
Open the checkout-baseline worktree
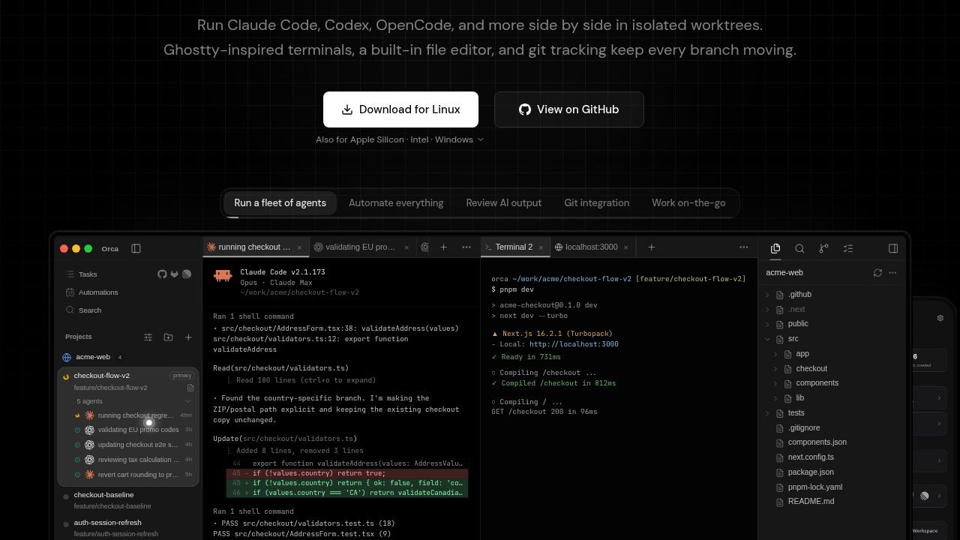(128, 500)
